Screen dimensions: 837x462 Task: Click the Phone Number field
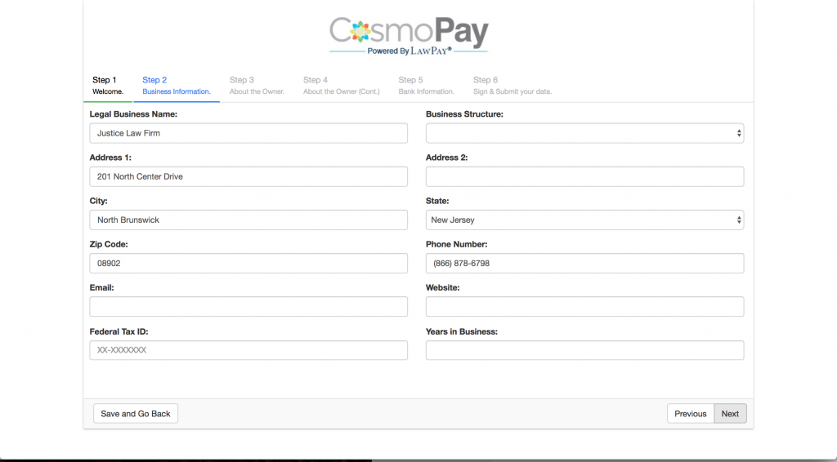[584, 263]
